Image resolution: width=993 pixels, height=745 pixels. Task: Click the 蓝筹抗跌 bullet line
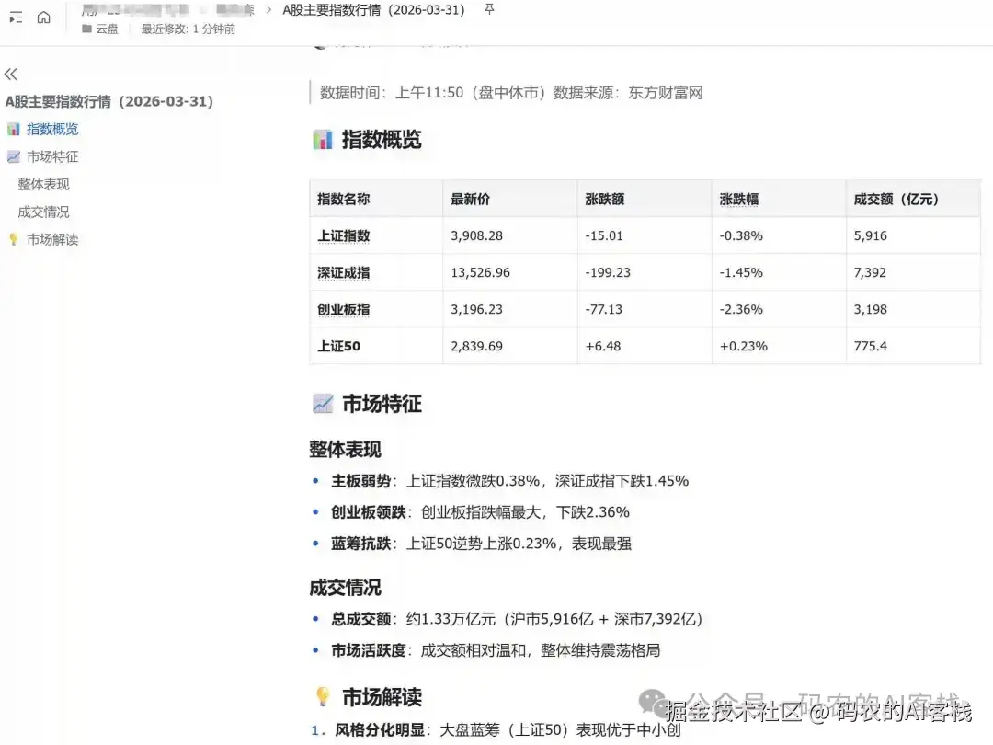coord(481,543)
